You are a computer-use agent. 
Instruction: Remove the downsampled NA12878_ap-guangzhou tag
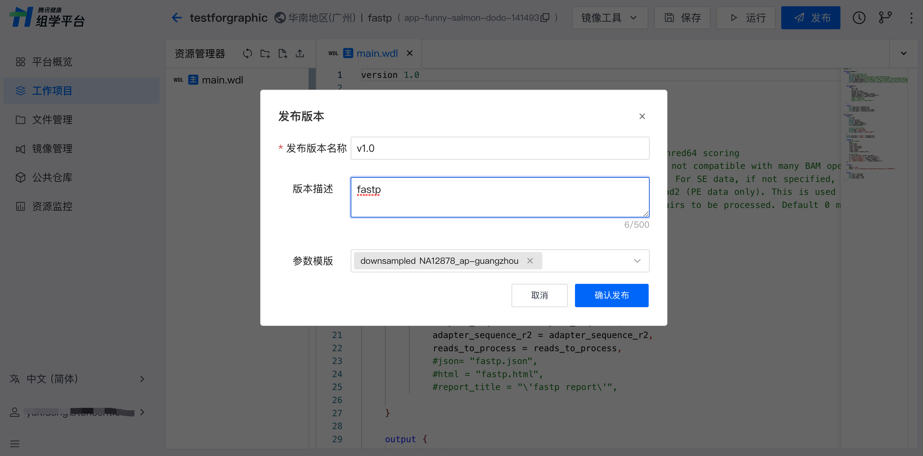click(530, 261)
